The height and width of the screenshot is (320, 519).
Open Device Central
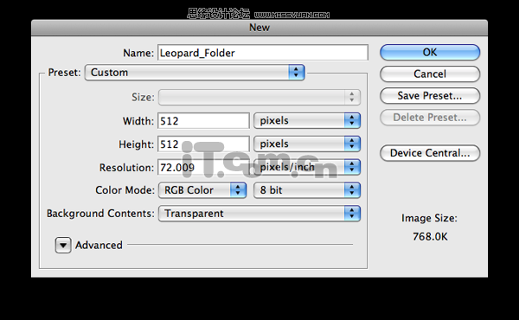point(430,153)
